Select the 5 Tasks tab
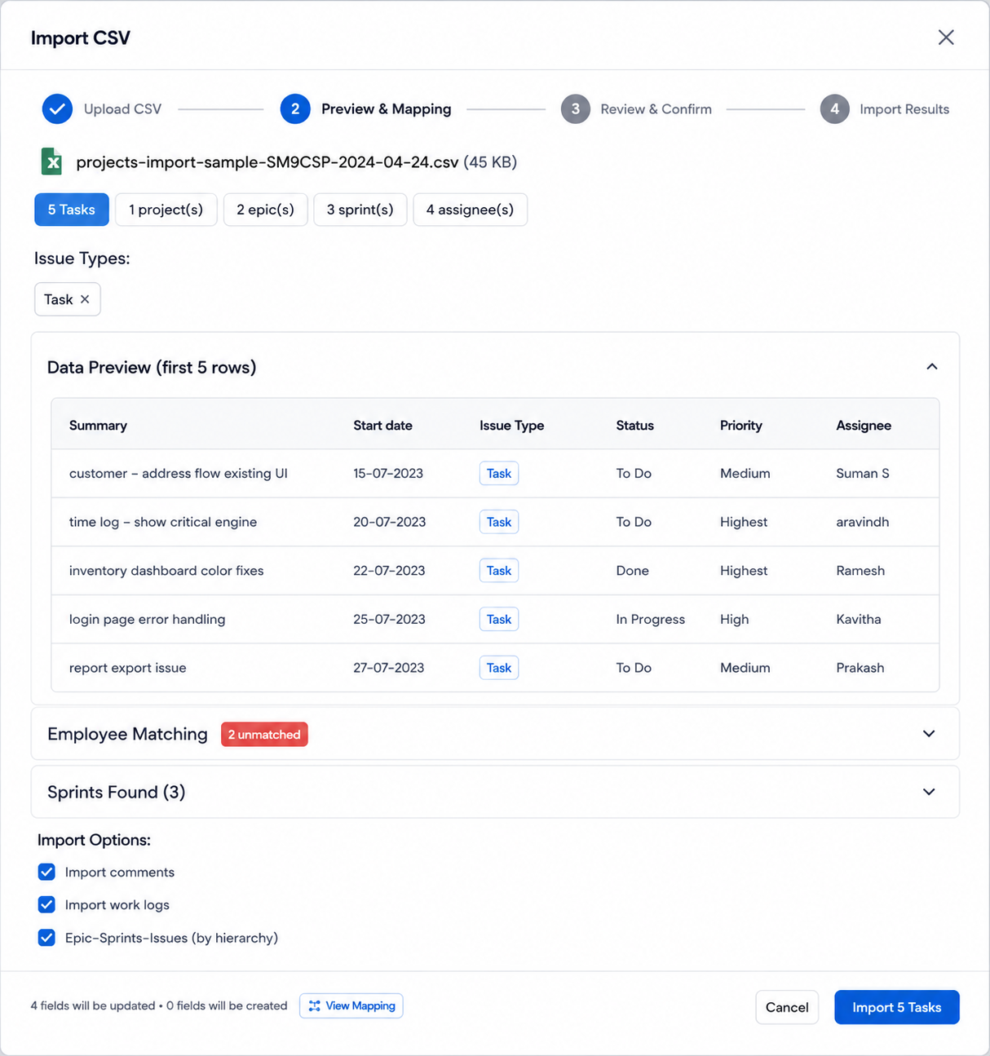 click(72, 210)
